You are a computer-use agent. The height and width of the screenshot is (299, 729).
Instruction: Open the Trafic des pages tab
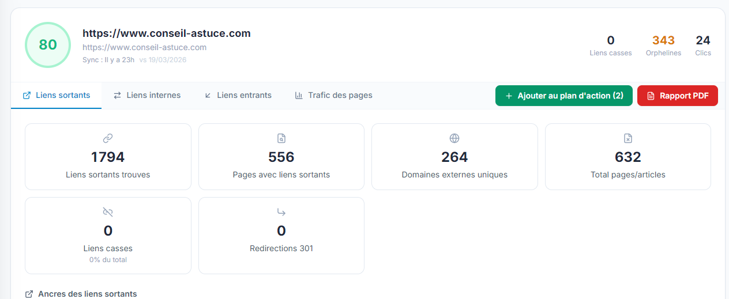pos(333,95)
